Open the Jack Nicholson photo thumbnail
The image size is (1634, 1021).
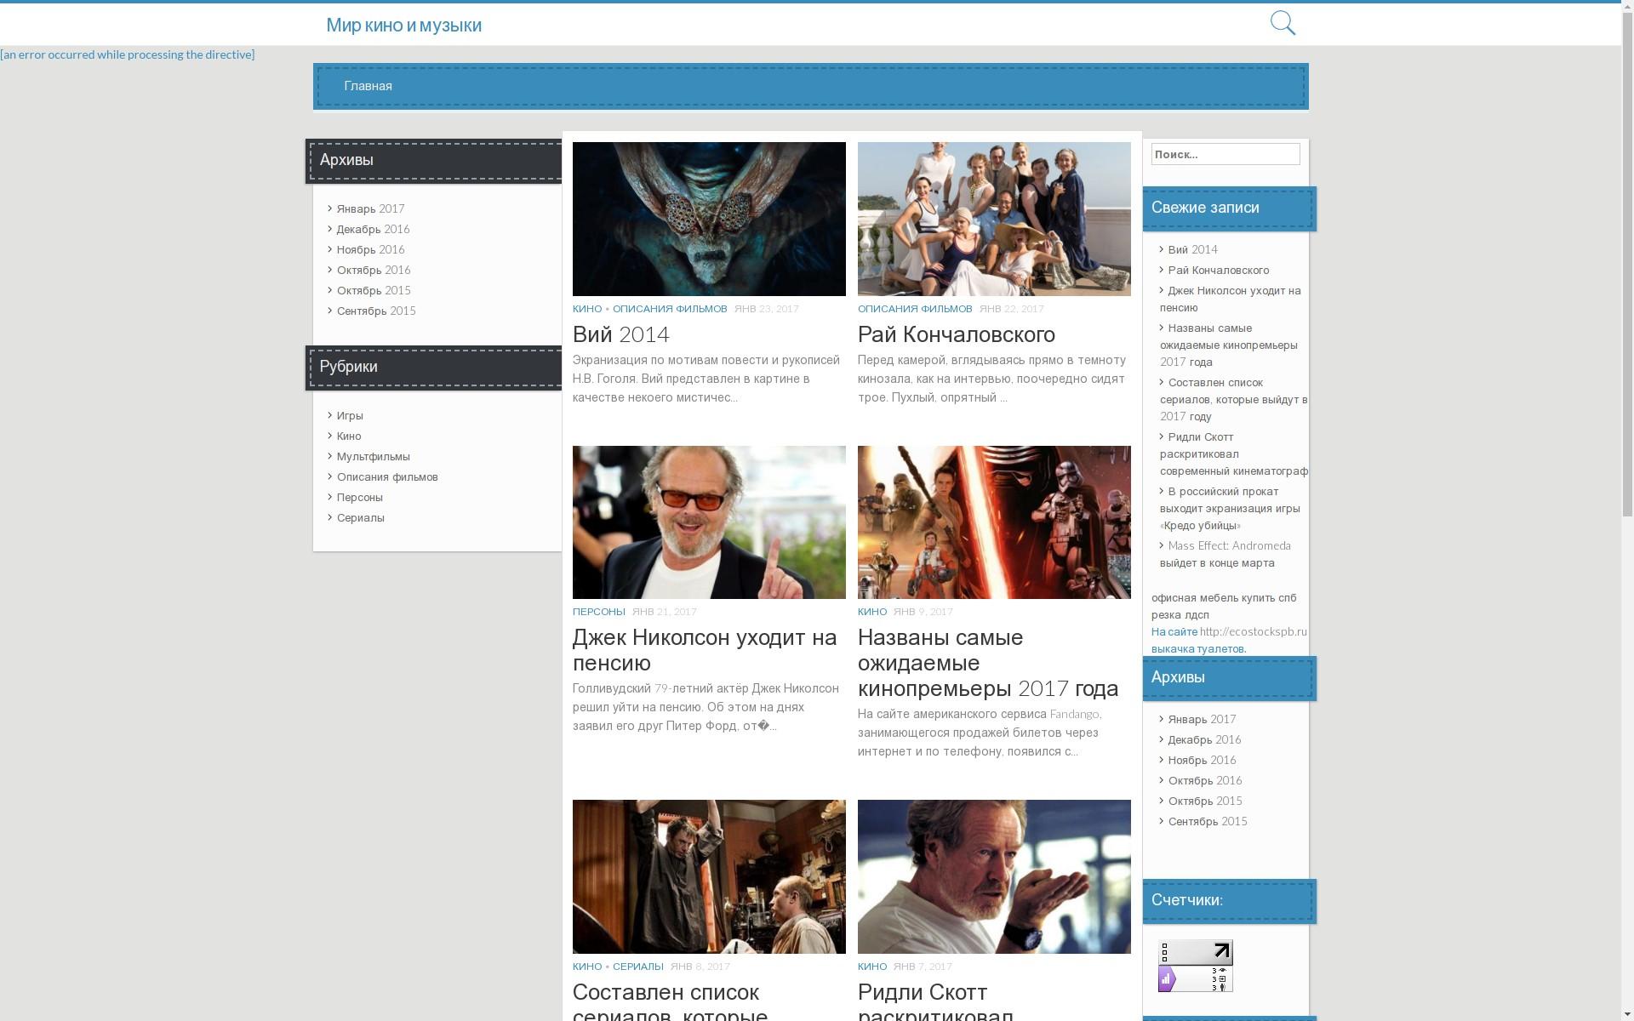(709, 522)
